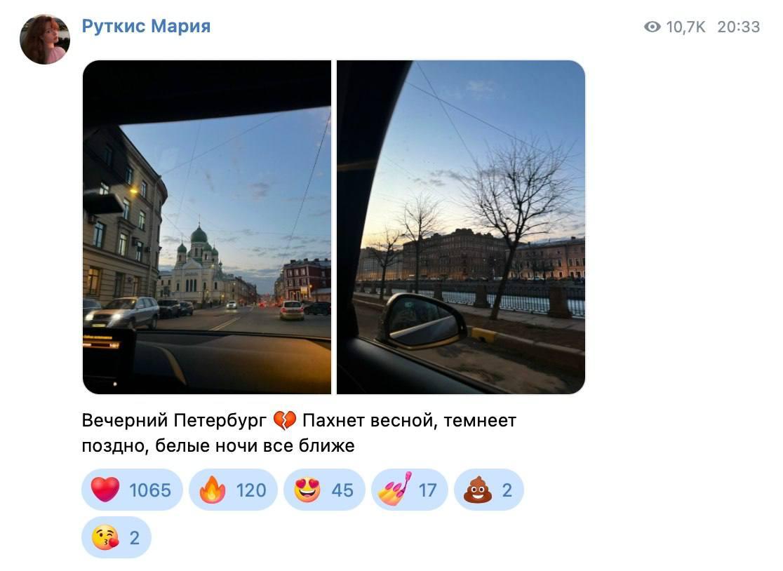Toggle the reaction count showing 120

click(250, 490)
